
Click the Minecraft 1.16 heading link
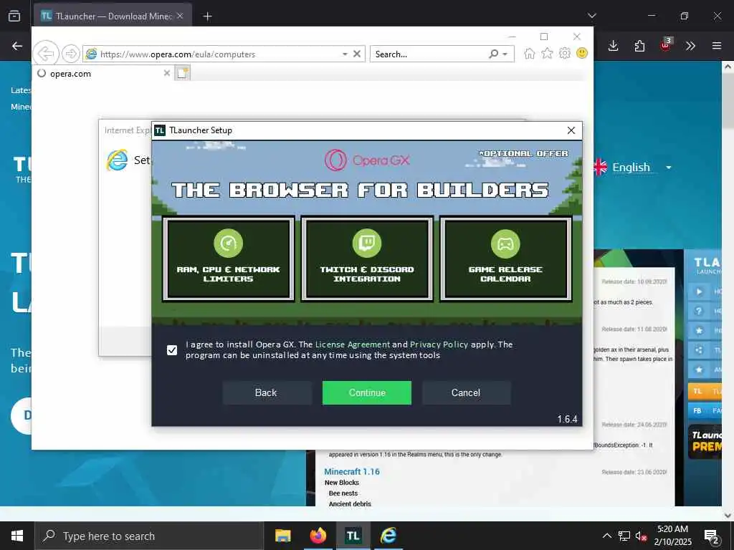click(x=352, y=471)
